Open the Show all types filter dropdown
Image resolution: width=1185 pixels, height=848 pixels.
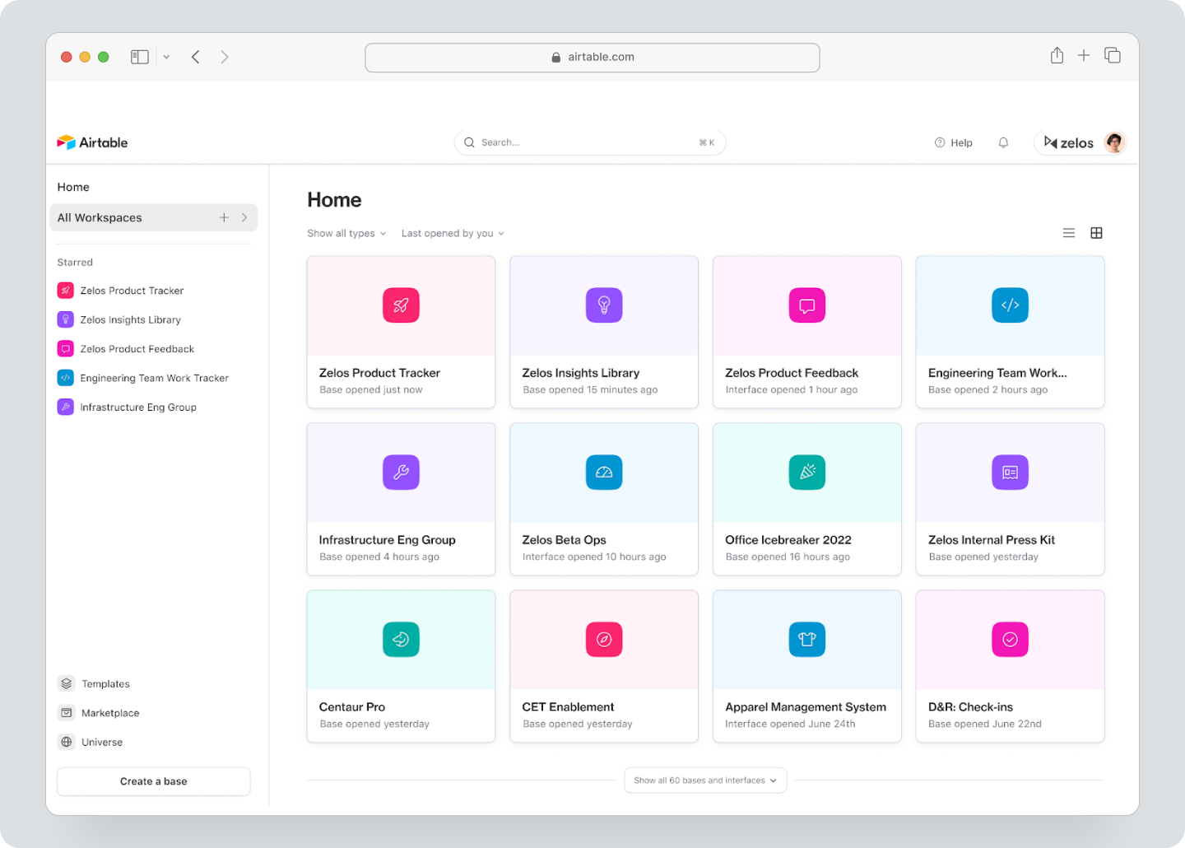(346, 233)
